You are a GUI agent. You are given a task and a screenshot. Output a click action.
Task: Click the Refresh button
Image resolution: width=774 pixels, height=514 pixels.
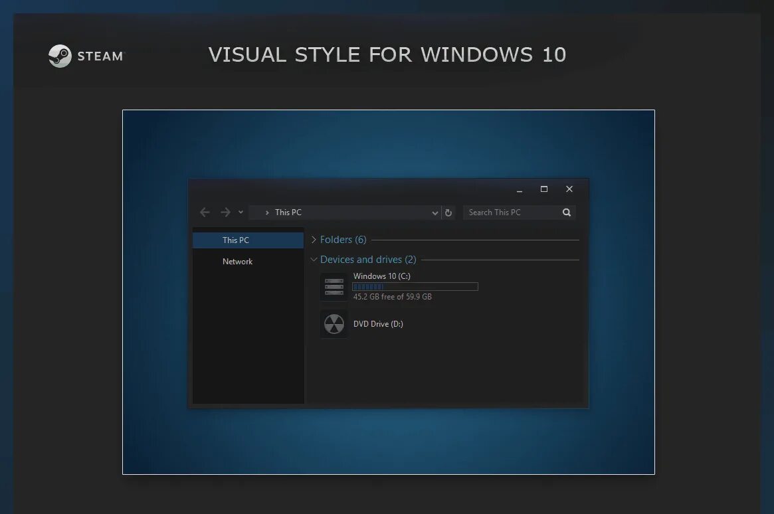(448, 213)
